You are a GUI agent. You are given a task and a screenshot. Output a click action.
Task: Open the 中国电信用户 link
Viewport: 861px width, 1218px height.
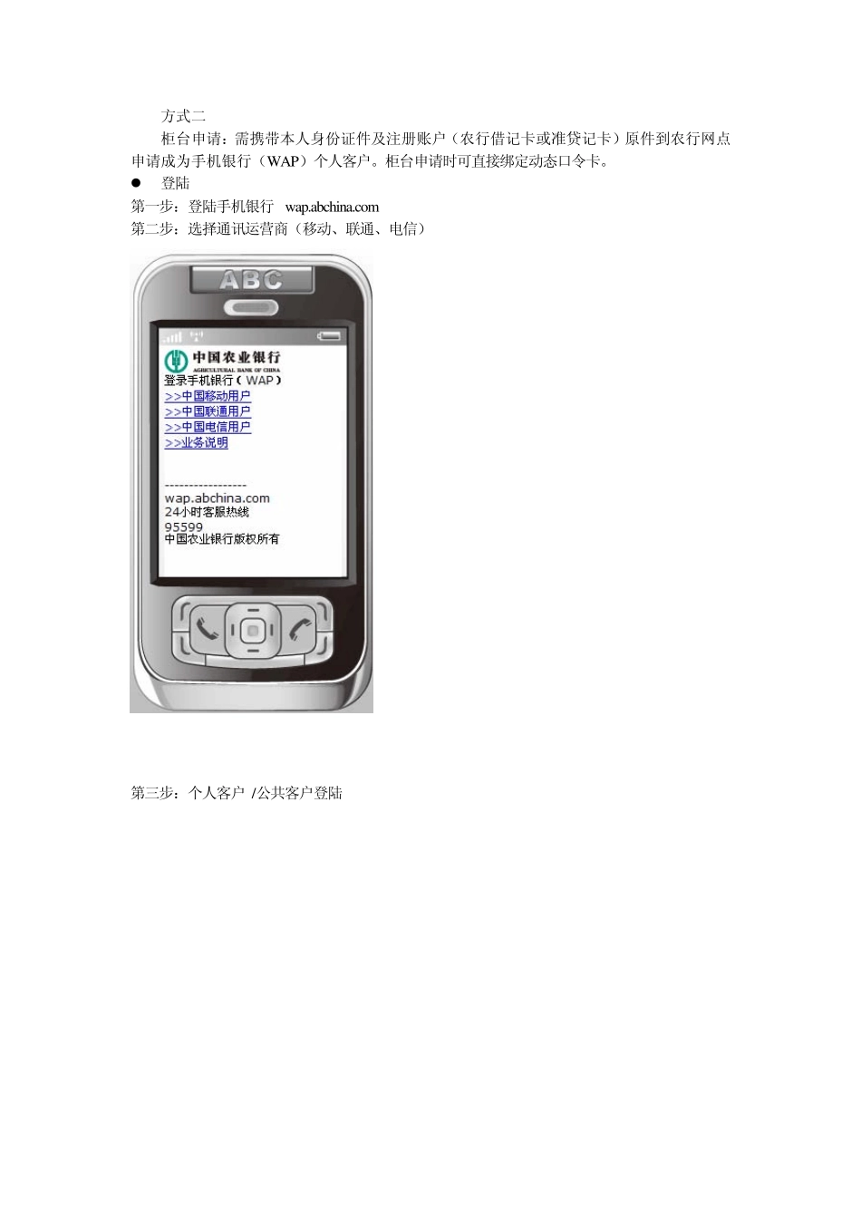point(208,427)
